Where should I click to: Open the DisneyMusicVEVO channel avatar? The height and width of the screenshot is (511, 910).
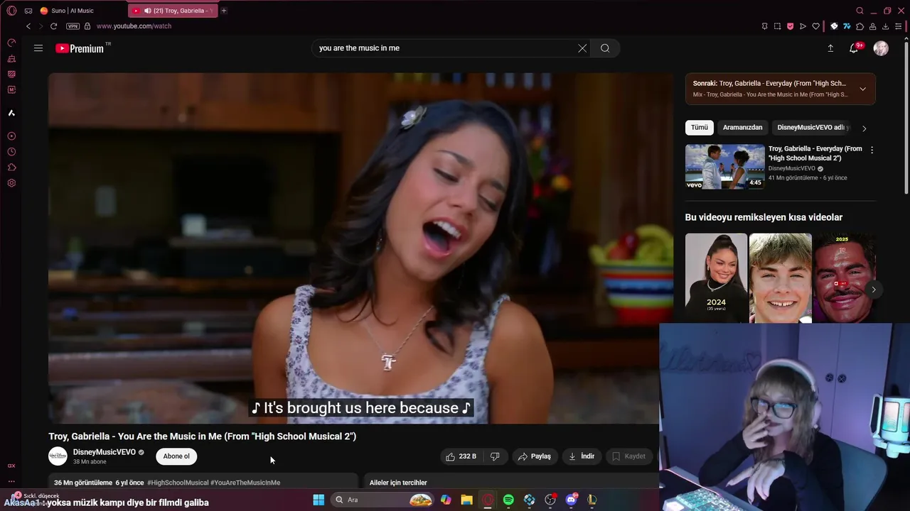point(58,456)
